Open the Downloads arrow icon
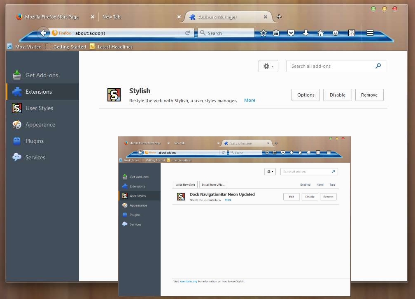415x299 pixels. [x=306, y=33]
